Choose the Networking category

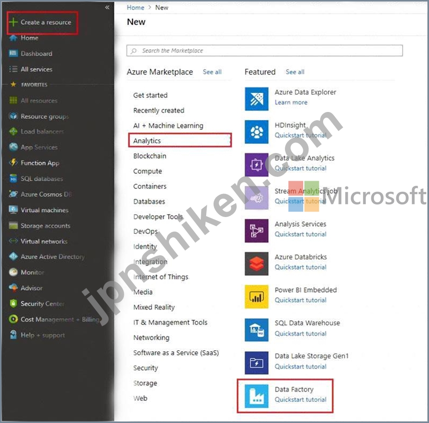point(151,337)
